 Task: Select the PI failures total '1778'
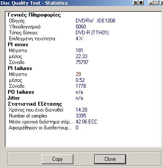[81, 86]
